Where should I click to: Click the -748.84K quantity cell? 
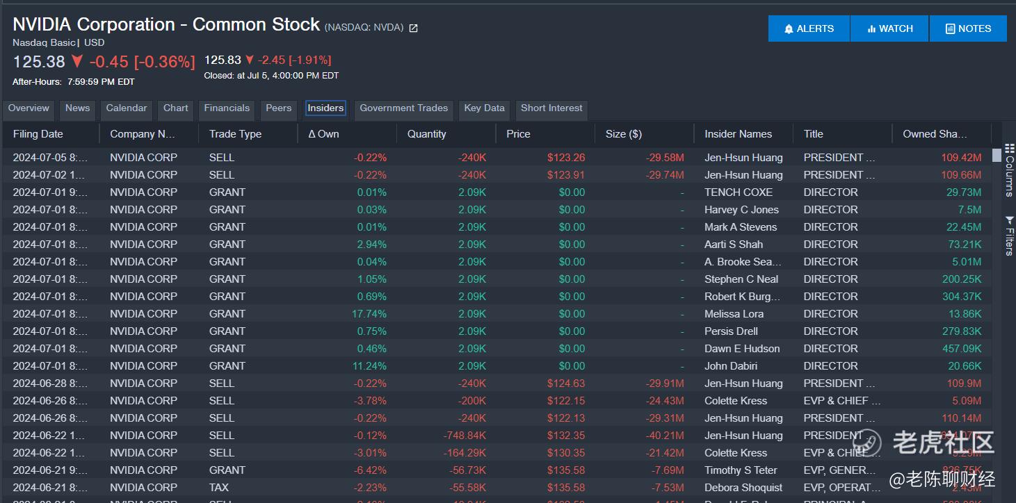pyautogui.click(x=465, y=436)
